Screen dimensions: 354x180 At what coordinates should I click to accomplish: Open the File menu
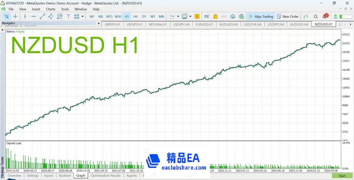pos(11,9)
